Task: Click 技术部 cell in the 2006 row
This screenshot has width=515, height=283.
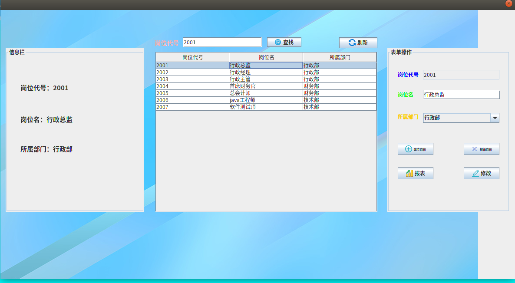Action: point(340,100)
